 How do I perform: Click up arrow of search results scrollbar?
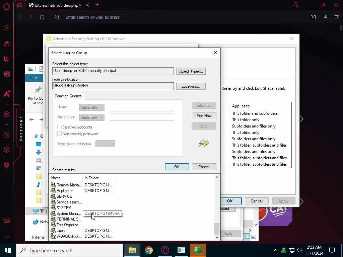pyautogui.click(x=217, y=177)
